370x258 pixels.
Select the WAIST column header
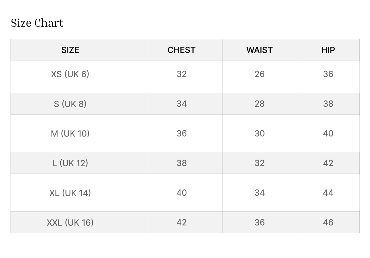259,50
